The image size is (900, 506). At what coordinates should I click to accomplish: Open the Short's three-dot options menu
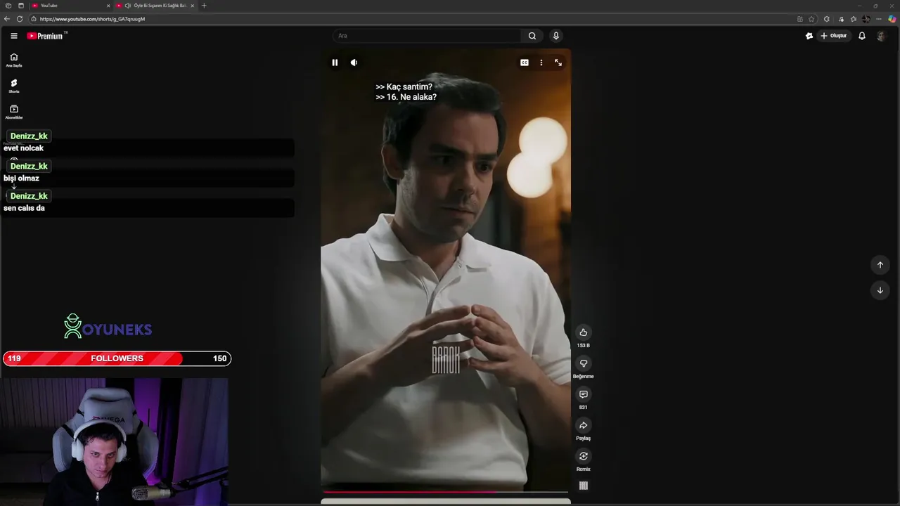point(541,63)
